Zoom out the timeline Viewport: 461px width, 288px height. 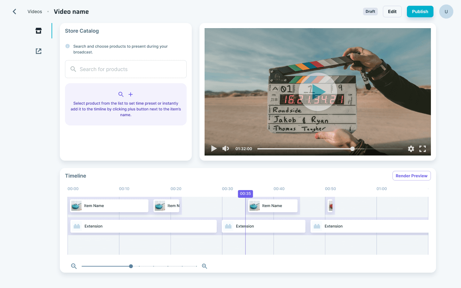74,266
